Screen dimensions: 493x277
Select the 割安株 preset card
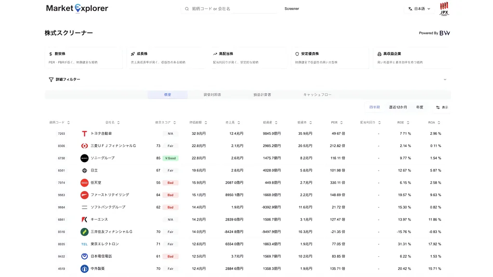coord(84,58)
